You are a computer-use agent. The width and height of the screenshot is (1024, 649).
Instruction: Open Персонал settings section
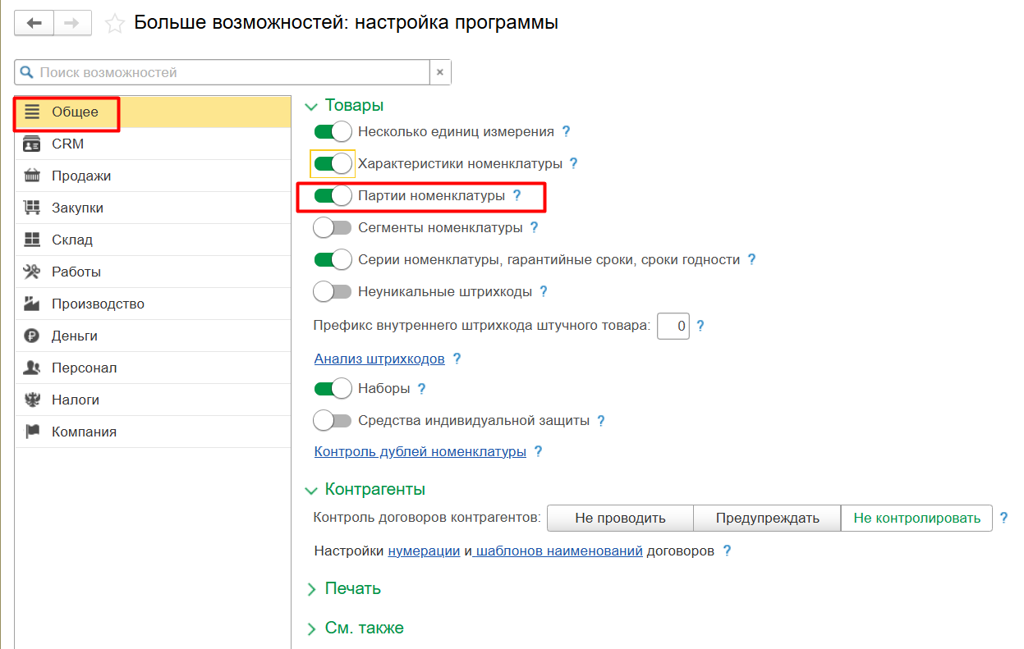153,368
